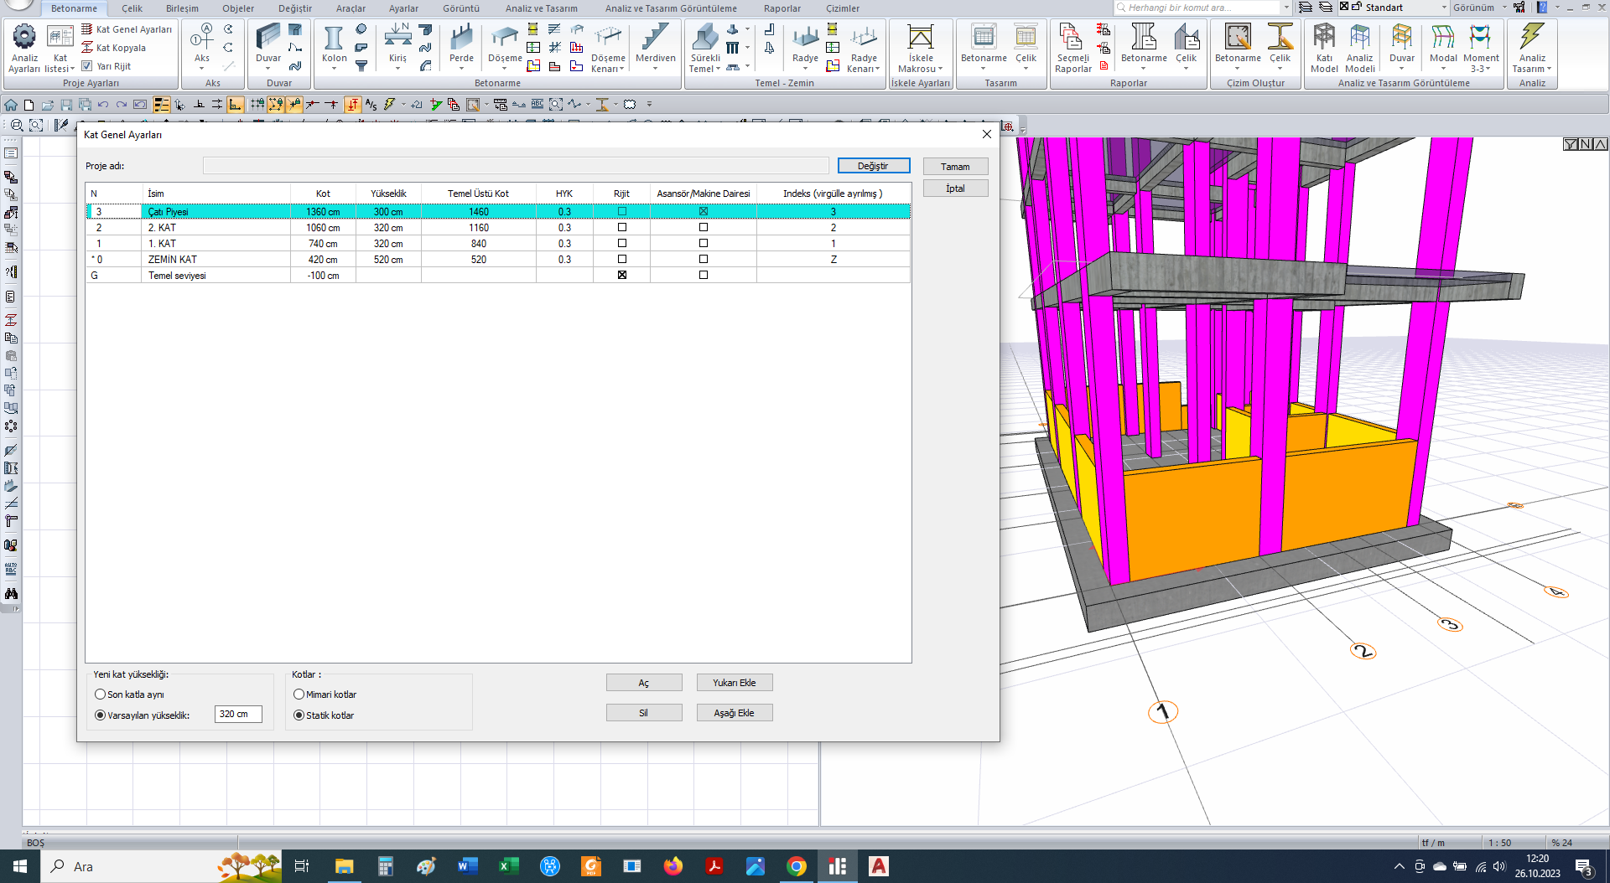This screenshot has height=883, width=1610.
Task: Click the Proje adı text field
Action: (515, 166)
